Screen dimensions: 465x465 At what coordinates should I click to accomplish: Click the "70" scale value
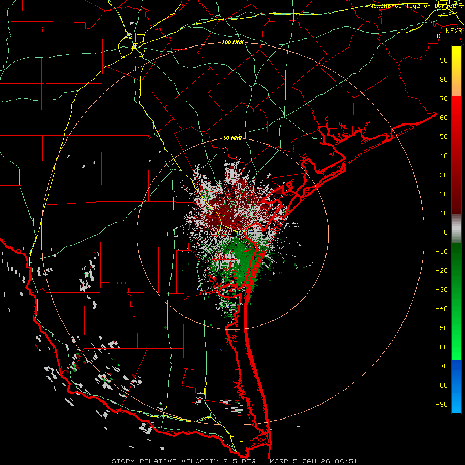click(x=444, y=99)
